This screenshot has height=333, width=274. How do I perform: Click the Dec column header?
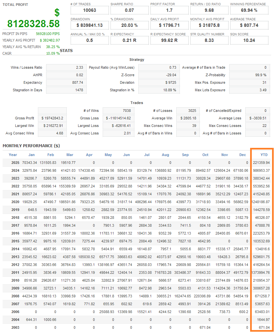coord(243,155)
